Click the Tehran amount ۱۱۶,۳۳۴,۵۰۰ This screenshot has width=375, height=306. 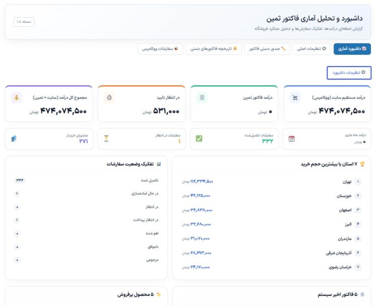tap(202, 181)
